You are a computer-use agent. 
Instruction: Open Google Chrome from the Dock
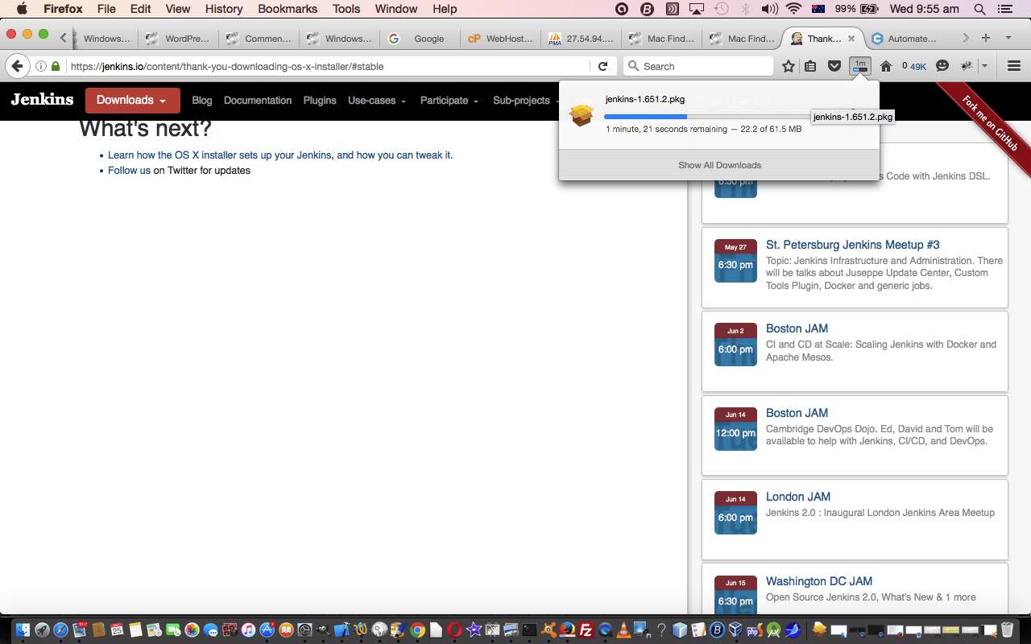tap(417, 630)
